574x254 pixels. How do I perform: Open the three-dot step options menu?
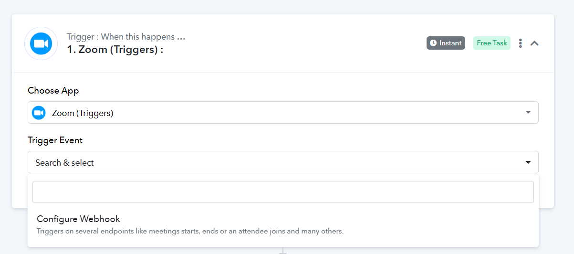point(520,43)
